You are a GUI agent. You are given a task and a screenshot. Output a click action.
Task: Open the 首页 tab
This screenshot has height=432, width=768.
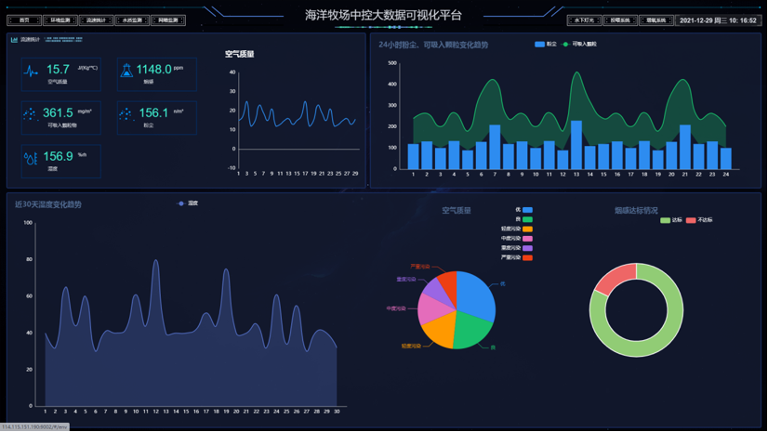click(x=25, y=20)
